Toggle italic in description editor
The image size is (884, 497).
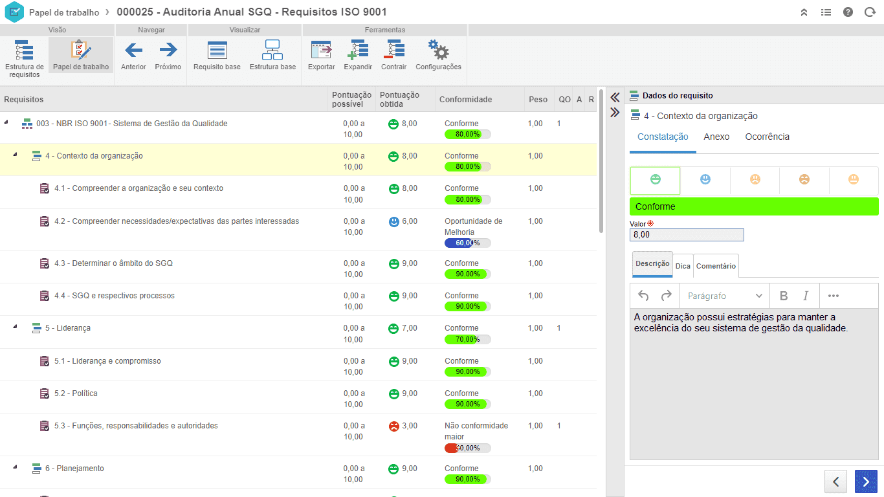click(x=806, y=296)
